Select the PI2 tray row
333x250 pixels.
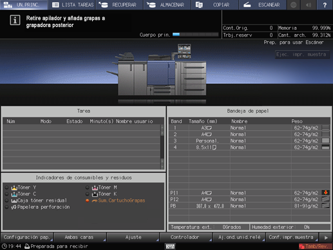[x=249, y=199]
